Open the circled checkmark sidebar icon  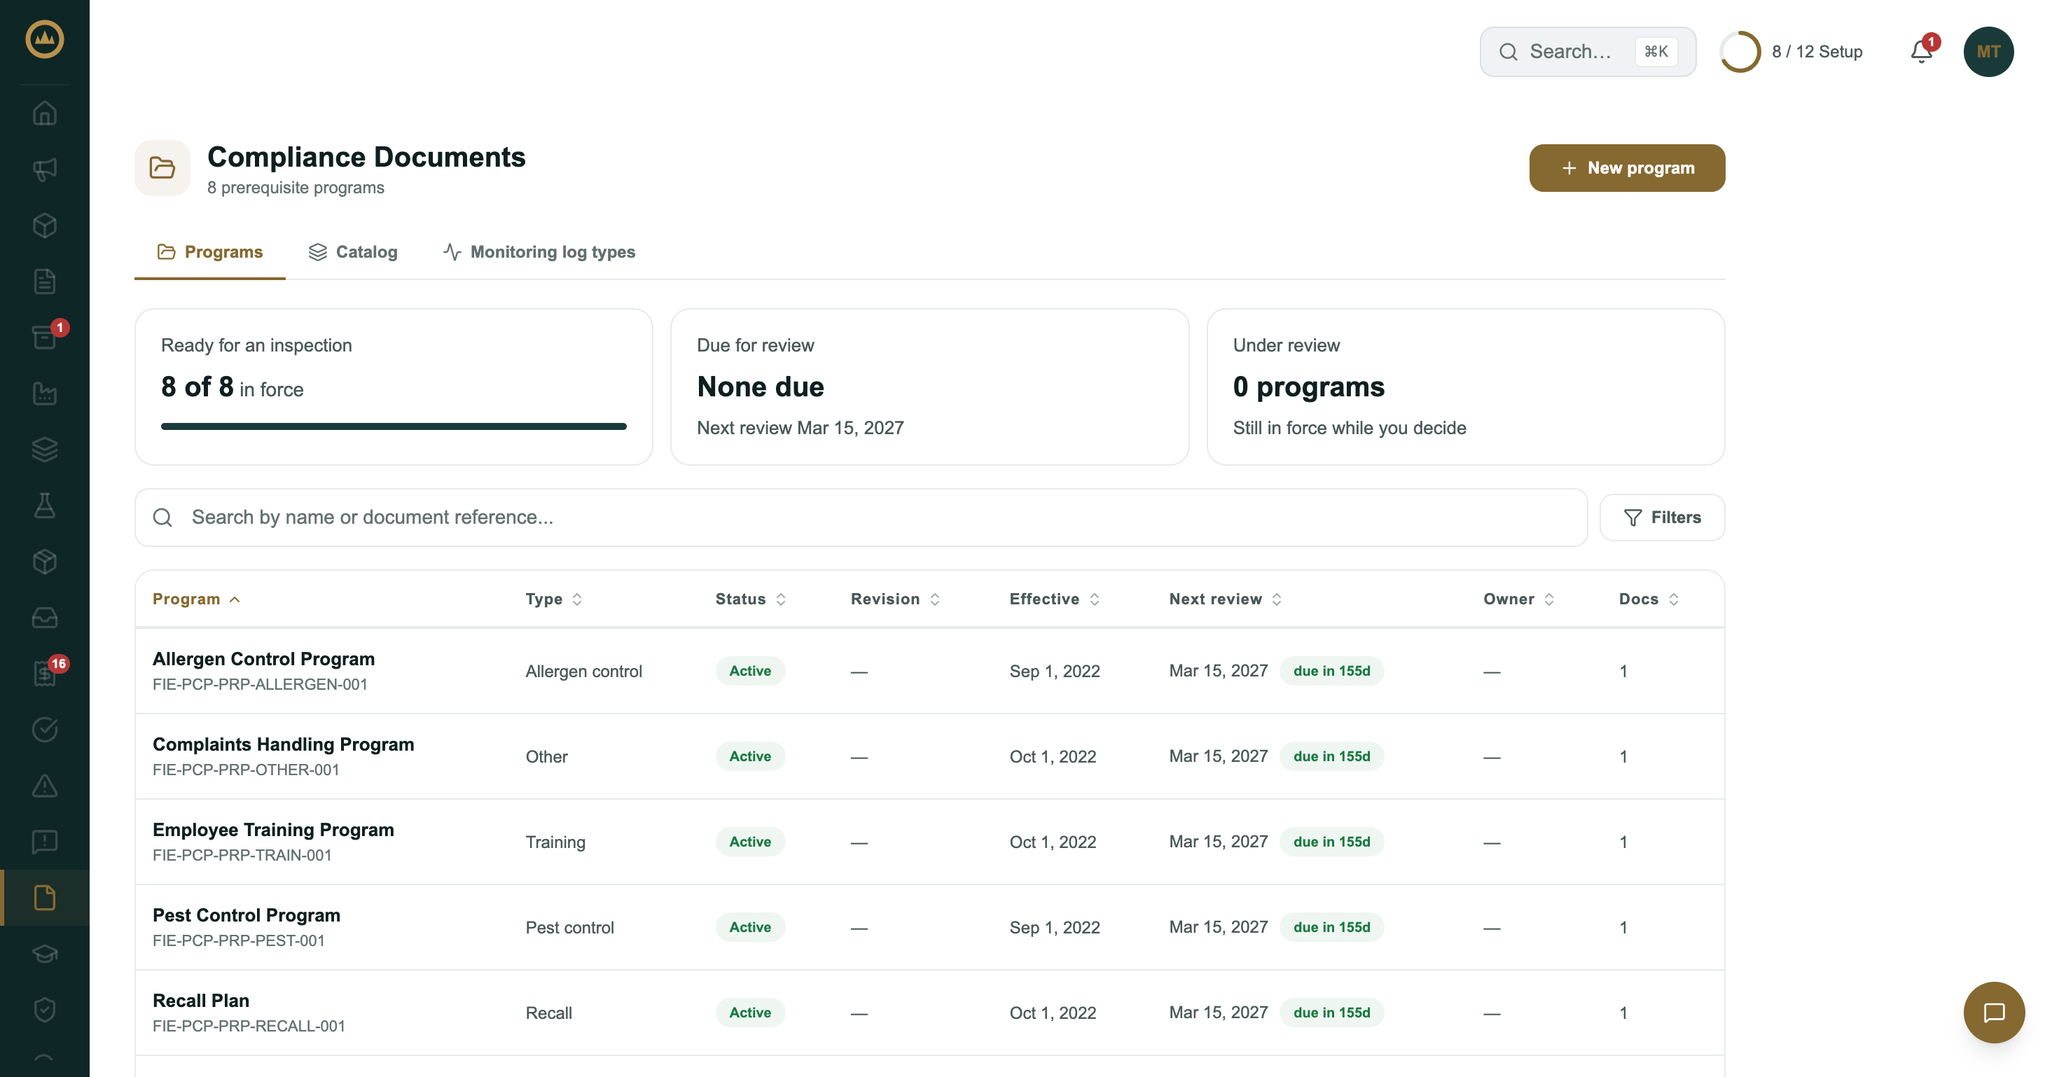click(45, 729)
